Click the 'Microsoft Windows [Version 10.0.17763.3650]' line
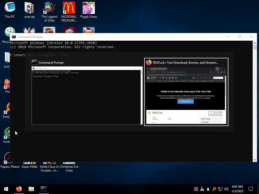259x194 pixels. click(53, 43)
